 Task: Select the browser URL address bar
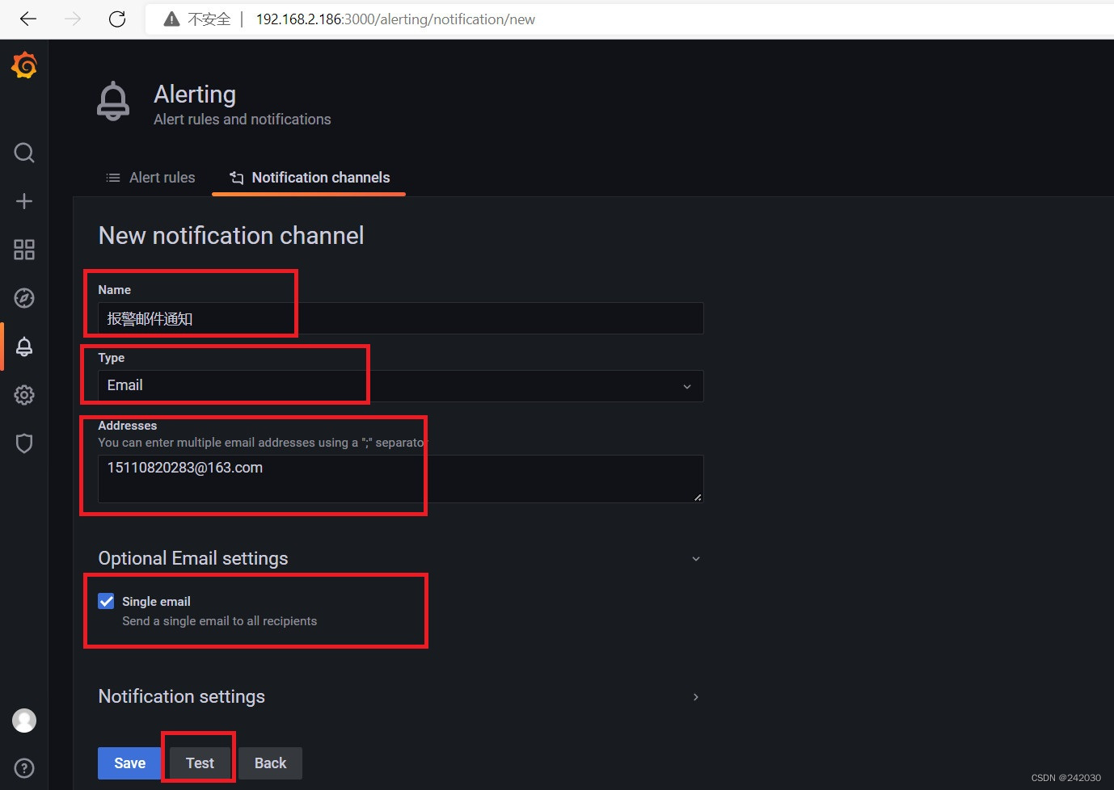[x=631, y=19]
